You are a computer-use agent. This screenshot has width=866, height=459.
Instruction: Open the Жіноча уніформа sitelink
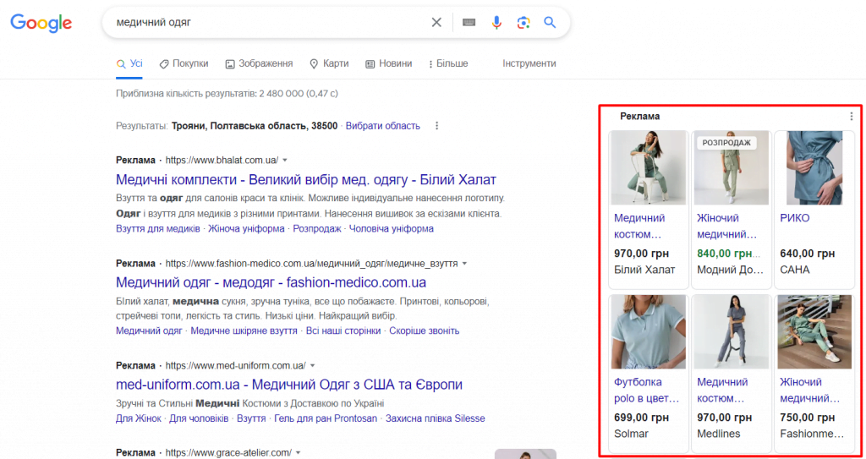(246, 229)
